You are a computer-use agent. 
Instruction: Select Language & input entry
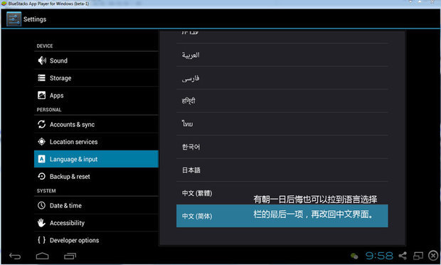97,159
